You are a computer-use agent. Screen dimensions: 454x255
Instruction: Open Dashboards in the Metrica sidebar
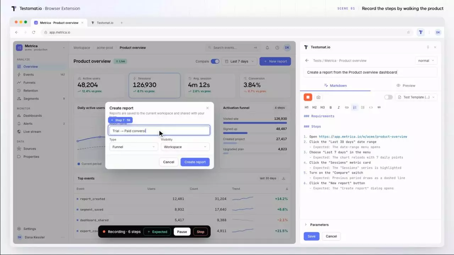41,115
